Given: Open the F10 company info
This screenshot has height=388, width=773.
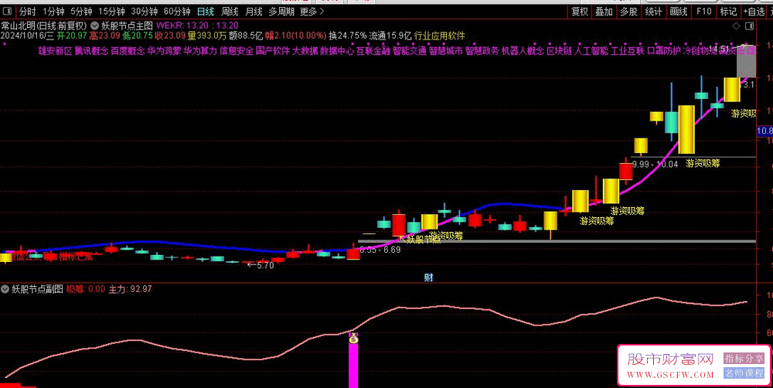Looking at the screenshot, I should 704,12.
